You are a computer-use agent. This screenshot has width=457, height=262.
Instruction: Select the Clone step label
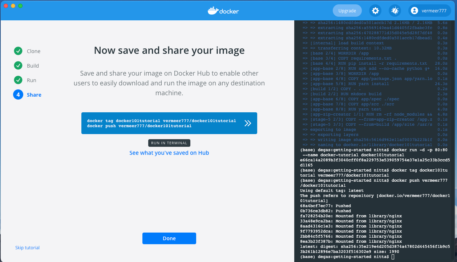pos(34,51)
